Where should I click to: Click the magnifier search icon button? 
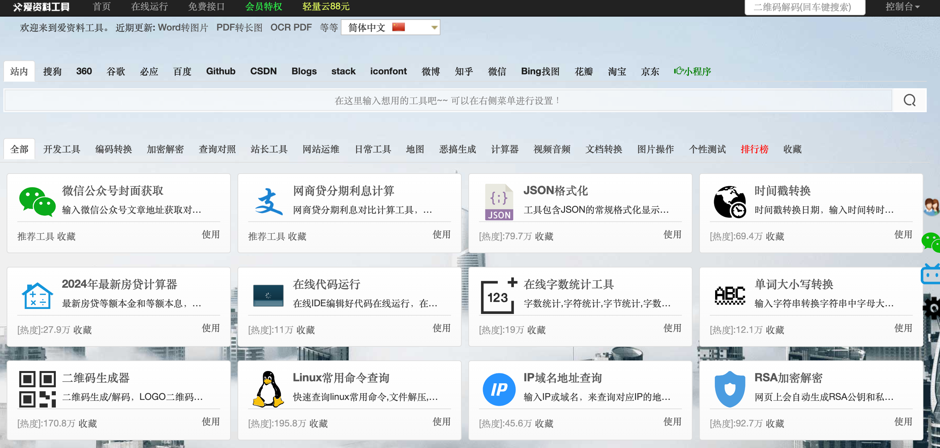[x=909, y=101]
